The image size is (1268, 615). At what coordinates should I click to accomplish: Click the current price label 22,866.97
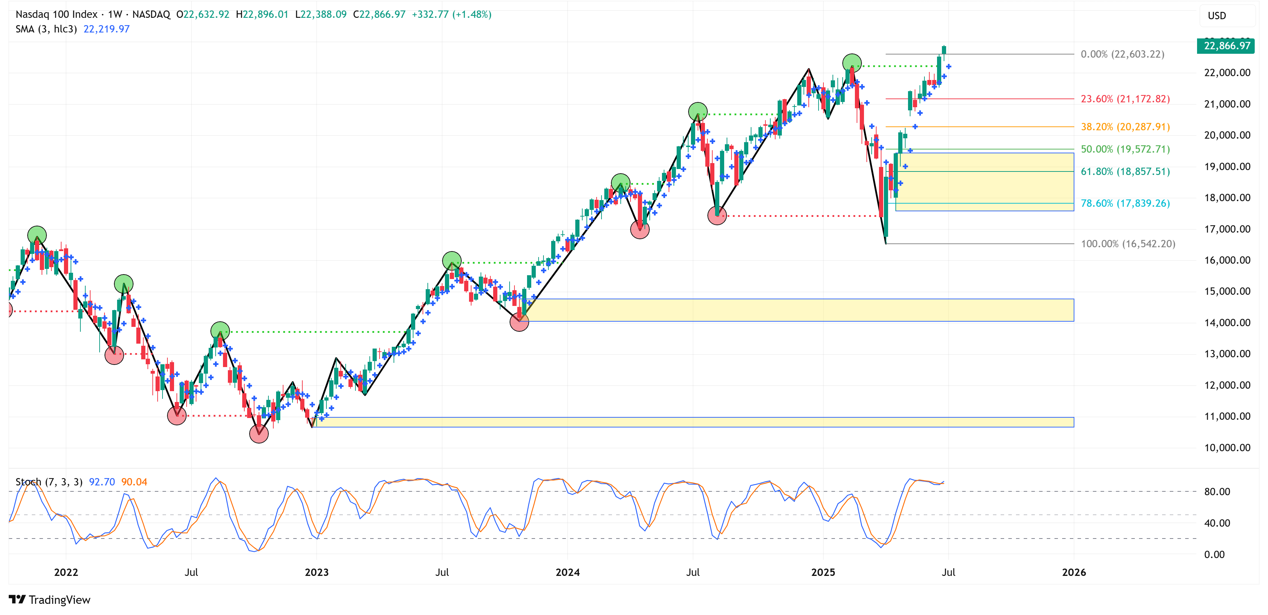1226,46
